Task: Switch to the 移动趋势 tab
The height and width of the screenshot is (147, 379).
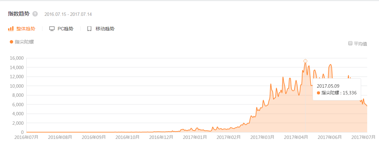Action: pyautogui.click(x=105, y=29)
